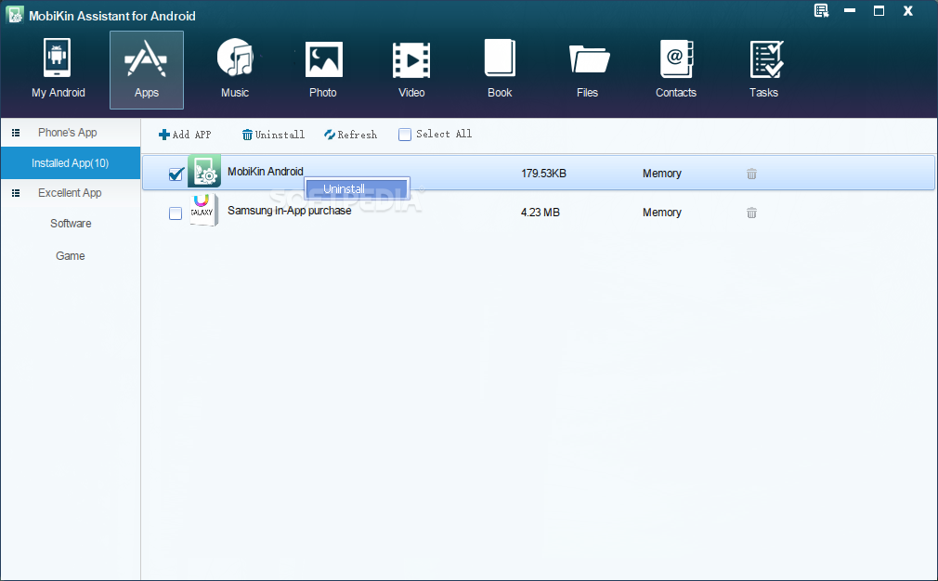Open the Video section
Image resolution: width=938 pixels, height=581 pixels.
click(x=411, y=69)
